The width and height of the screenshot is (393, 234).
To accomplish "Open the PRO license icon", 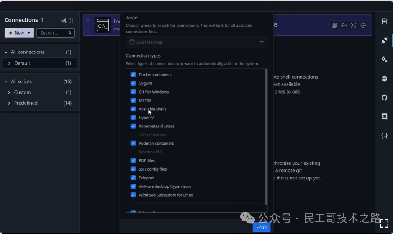I will [384, 79].
